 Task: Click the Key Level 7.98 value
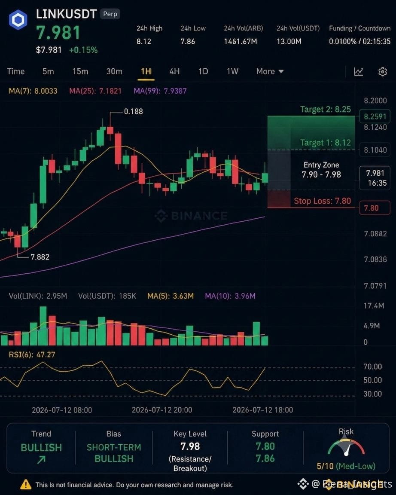point(190,446)
